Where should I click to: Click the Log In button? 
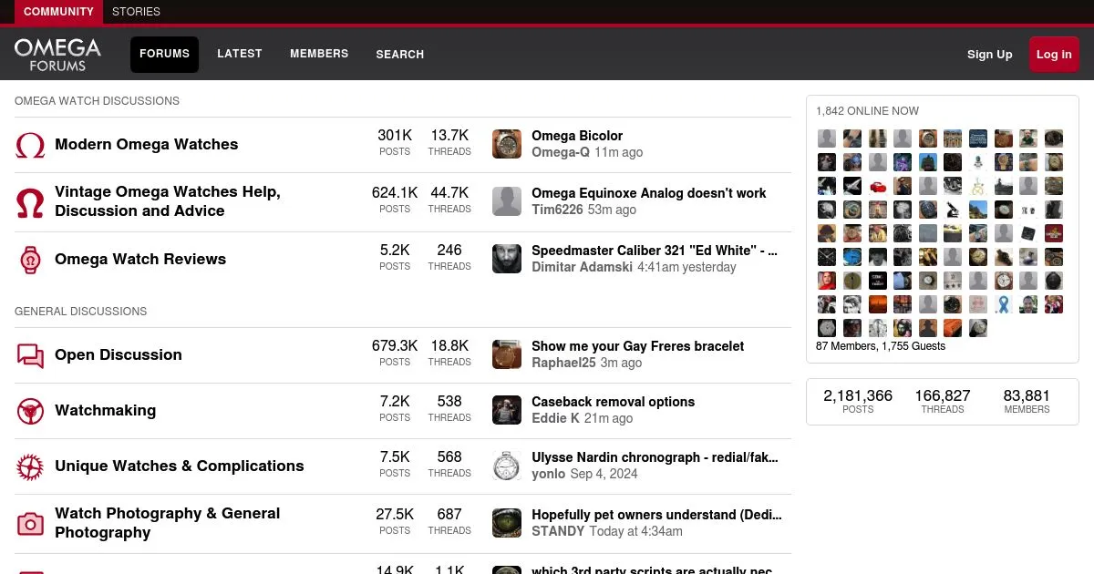tap(1054, 55)
